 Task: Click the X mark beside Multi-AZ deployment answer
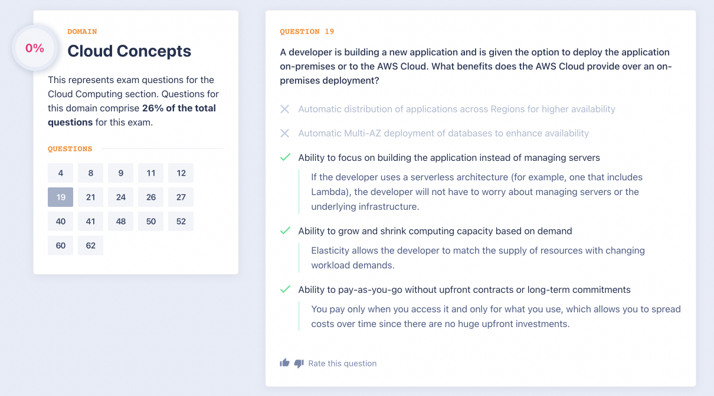point(284,133)
